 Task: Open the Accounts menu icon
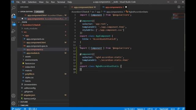pos(13,96)
